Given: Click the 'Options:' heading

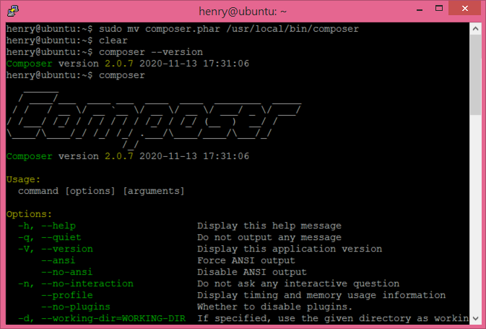Looking at the screenshot, I should point(29,214).
